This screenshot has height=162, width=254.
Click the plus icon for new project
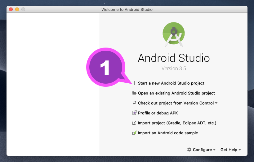point(134,83)
